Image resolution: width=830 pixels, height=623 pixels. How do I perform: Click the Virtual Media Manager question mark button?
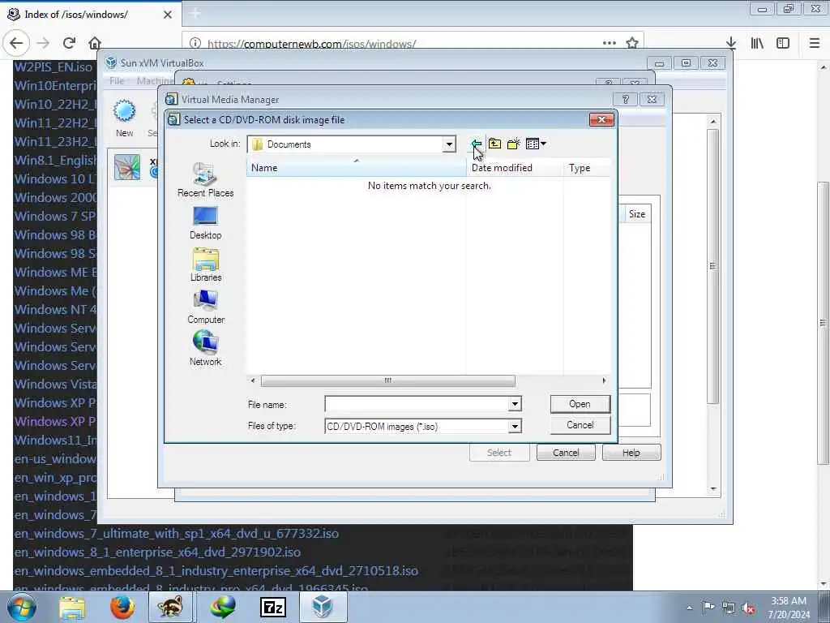(626, 99)
